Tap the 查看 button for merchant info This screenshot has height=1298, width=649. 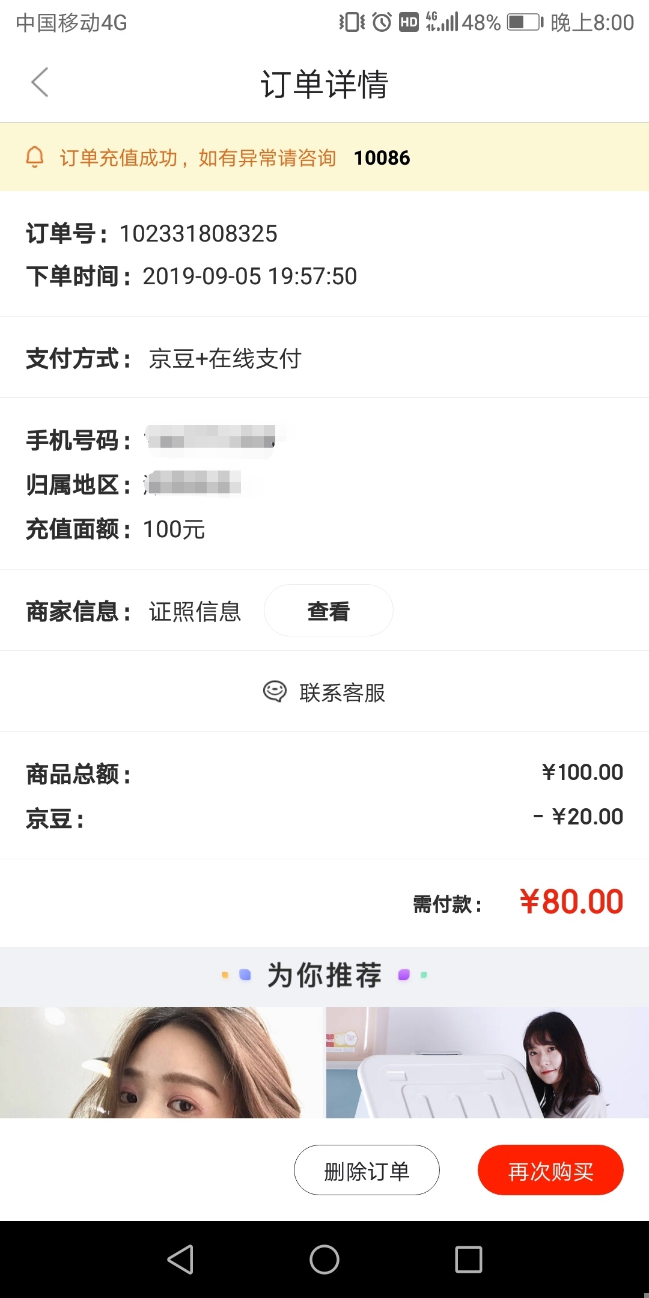coord(329,611)
